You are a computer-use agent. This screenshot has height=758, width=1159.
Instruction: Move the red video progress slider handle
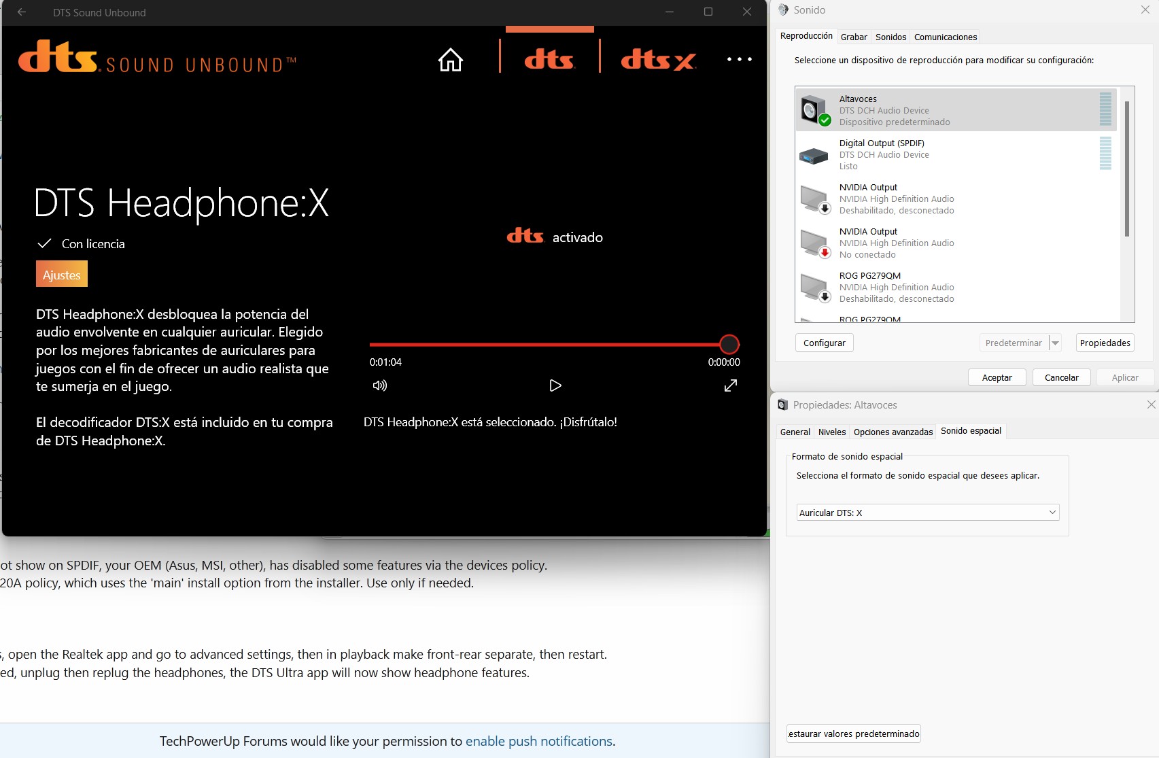pyautogui.click(x=729, y=345)
